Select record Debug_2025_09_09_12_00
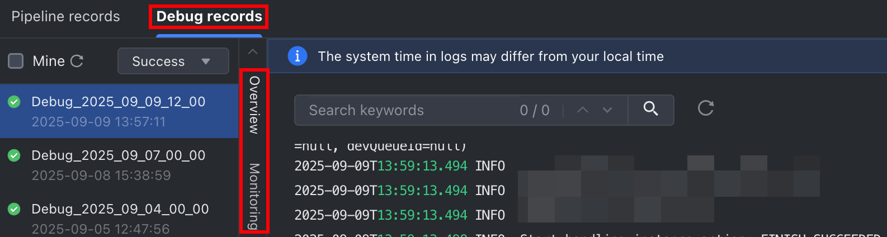This screenshot has width=887, height=237. click(119, 111)
